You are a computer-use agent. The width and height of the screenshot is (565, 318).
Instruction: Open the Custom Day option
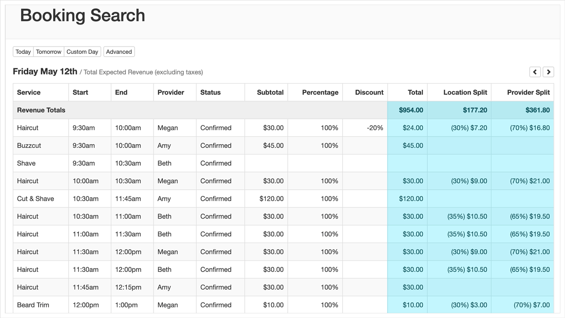82,52
